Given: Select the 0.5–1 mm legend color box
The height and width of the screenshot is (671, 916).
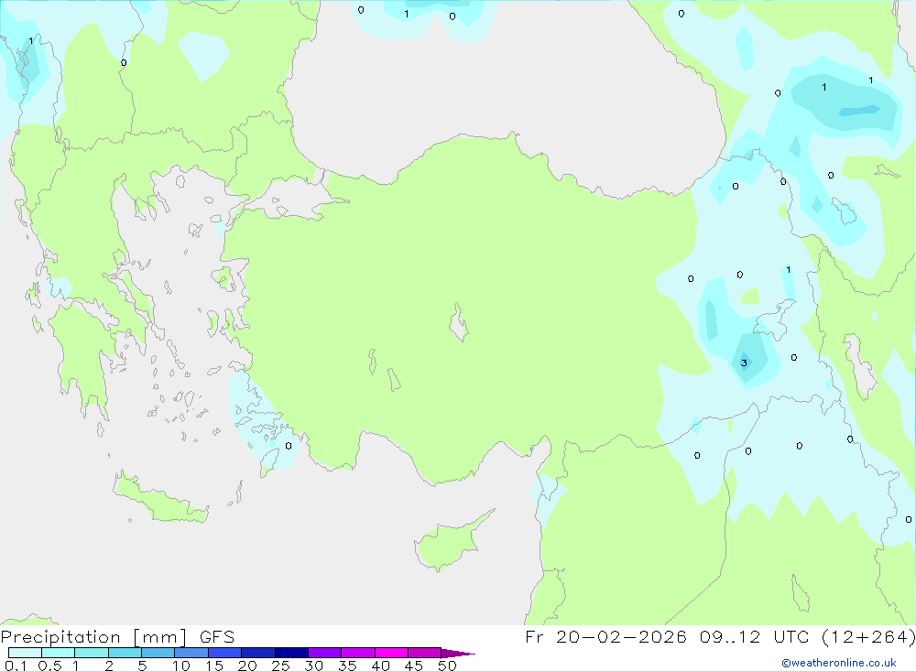Looking at the screenshot, I should pos(59,653).
